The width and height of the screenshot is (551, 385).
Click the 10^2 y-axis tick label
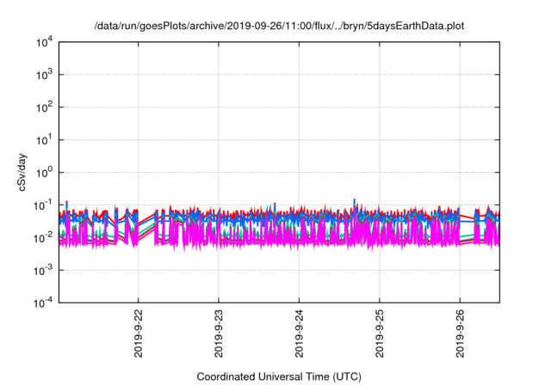tap(45, 107)
